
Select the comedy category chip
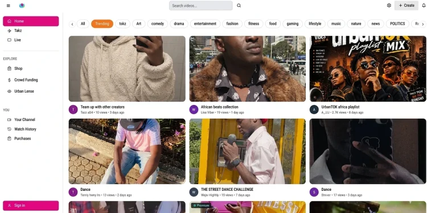pos(158,24)
